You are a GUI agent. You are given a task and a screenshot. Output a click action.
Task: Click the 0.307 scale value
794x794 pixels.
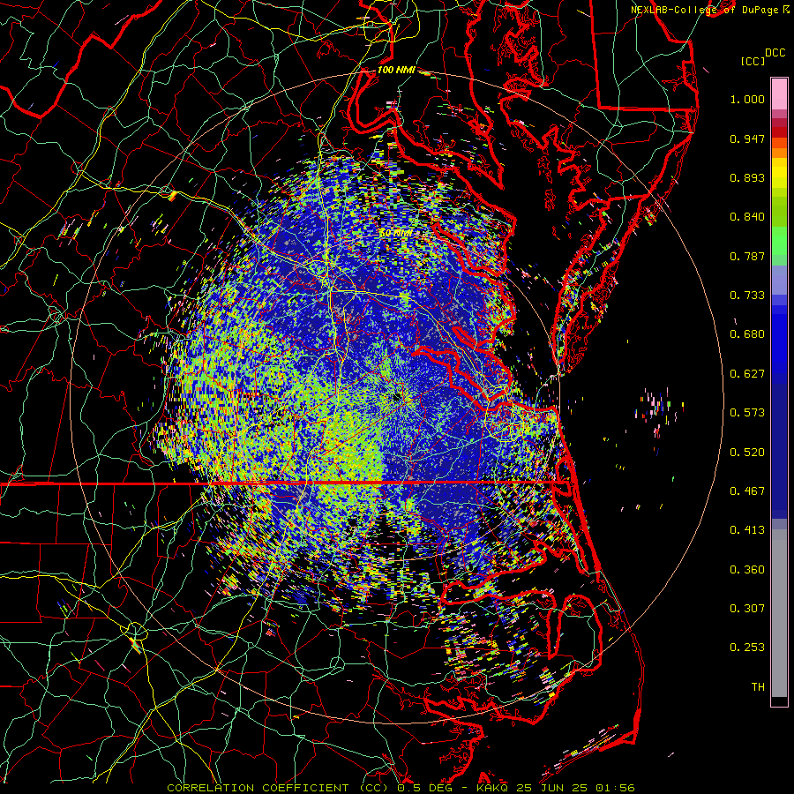[747, 609]
